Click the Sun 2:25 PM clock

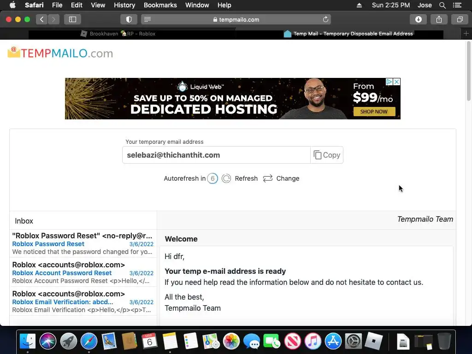click(x=391, y=5)
